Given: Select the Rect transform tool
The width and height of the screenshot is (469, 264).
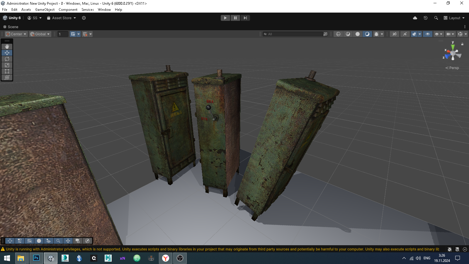Looking at the screenshot, I should pos(7,71).
